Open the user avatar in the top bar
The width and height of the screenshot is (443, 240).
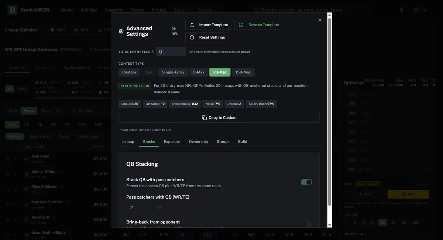416,10
